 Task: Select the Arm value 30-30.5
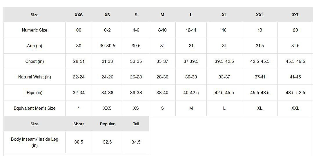107,46
